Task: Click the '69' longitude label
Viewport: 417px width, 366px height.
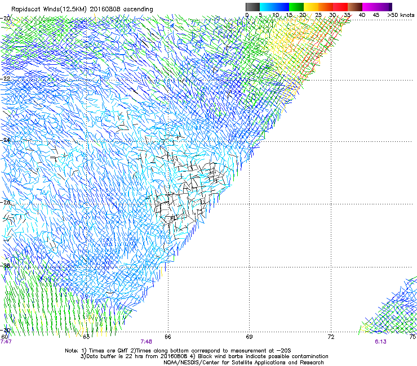Action: pos(249,337)
